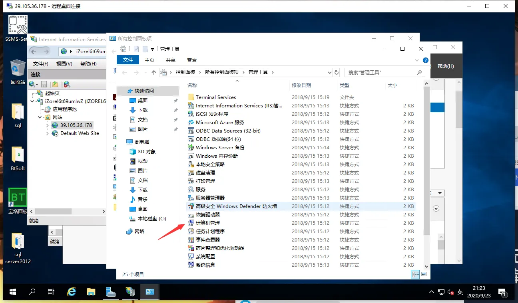Switch to large icons view layout
518x303 pixels.
coord(424,274)
